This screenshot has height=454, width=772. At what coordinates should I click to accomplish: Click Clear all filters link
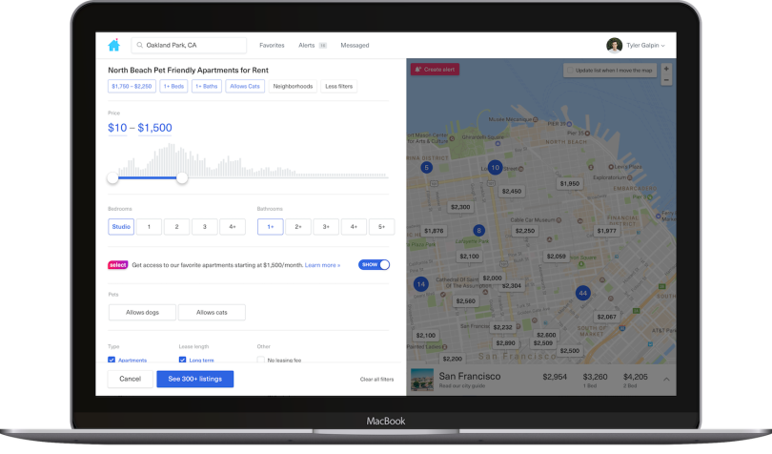tap(376, 380)
